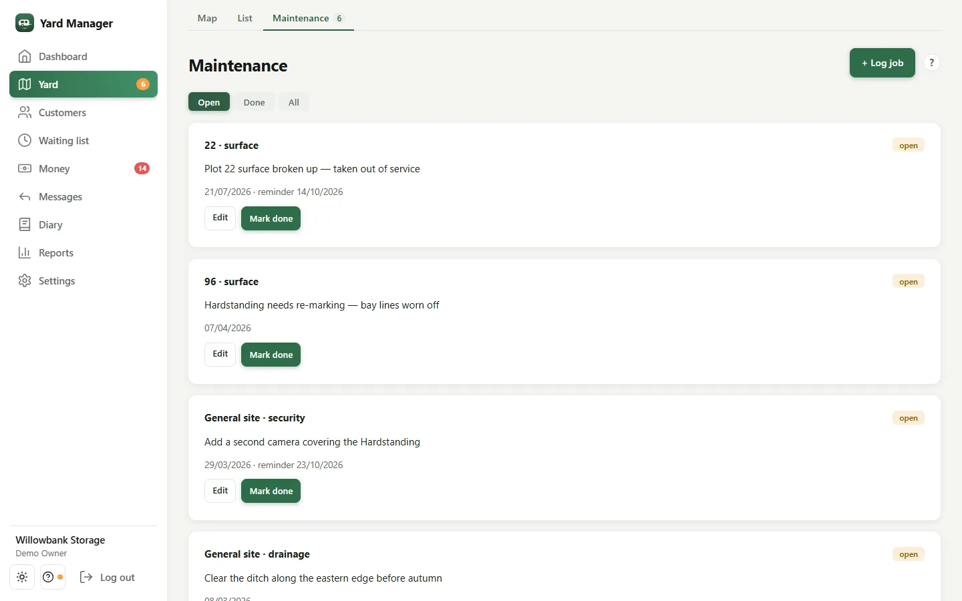Edit the 96 surface job
Screen dimensions: 962x601
pos(220,354)
